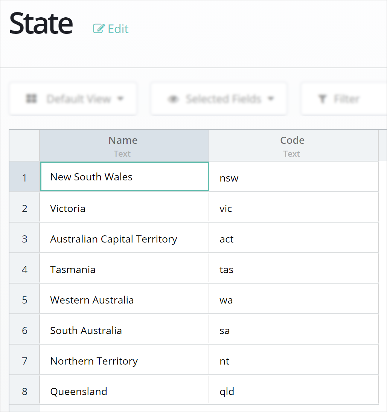Select the Australian Capital Territory cell

[124, 239]
